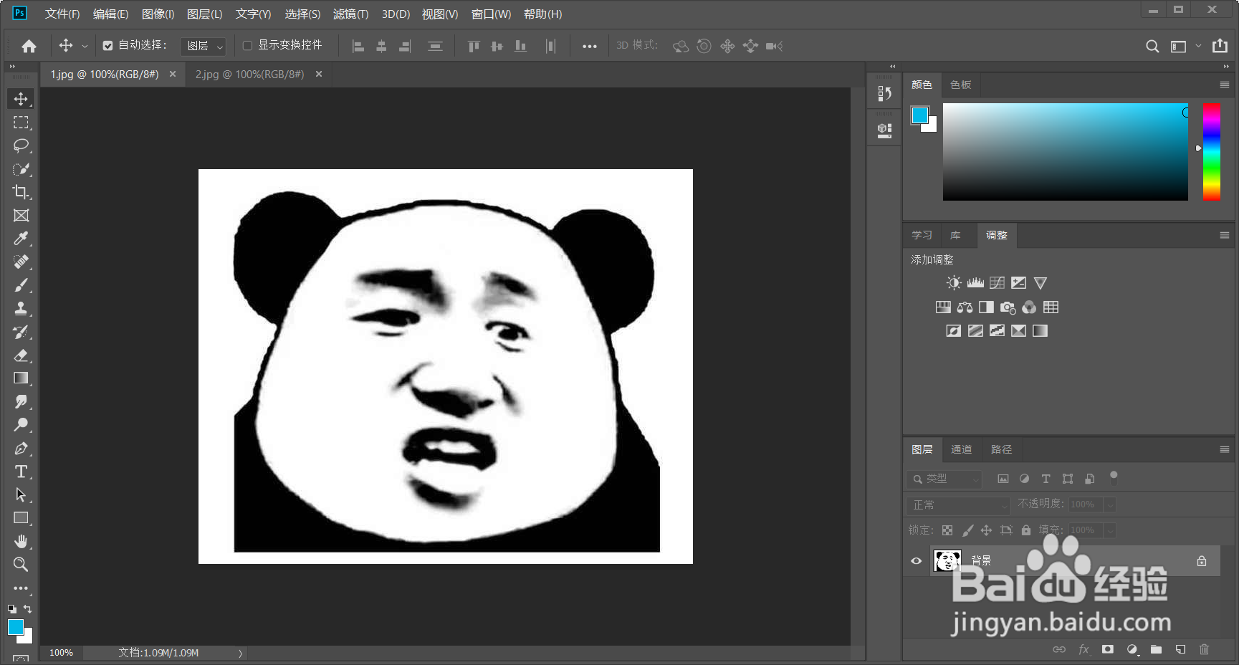1239x665 pixels.
Task: Open the search magnifier in options bar
Action: tap(1152, 46)
